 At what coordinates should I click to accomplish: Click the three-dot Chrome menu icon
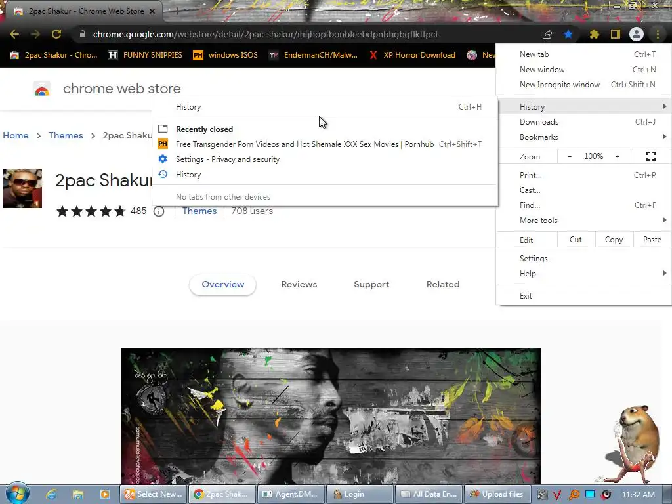point(658,34)
